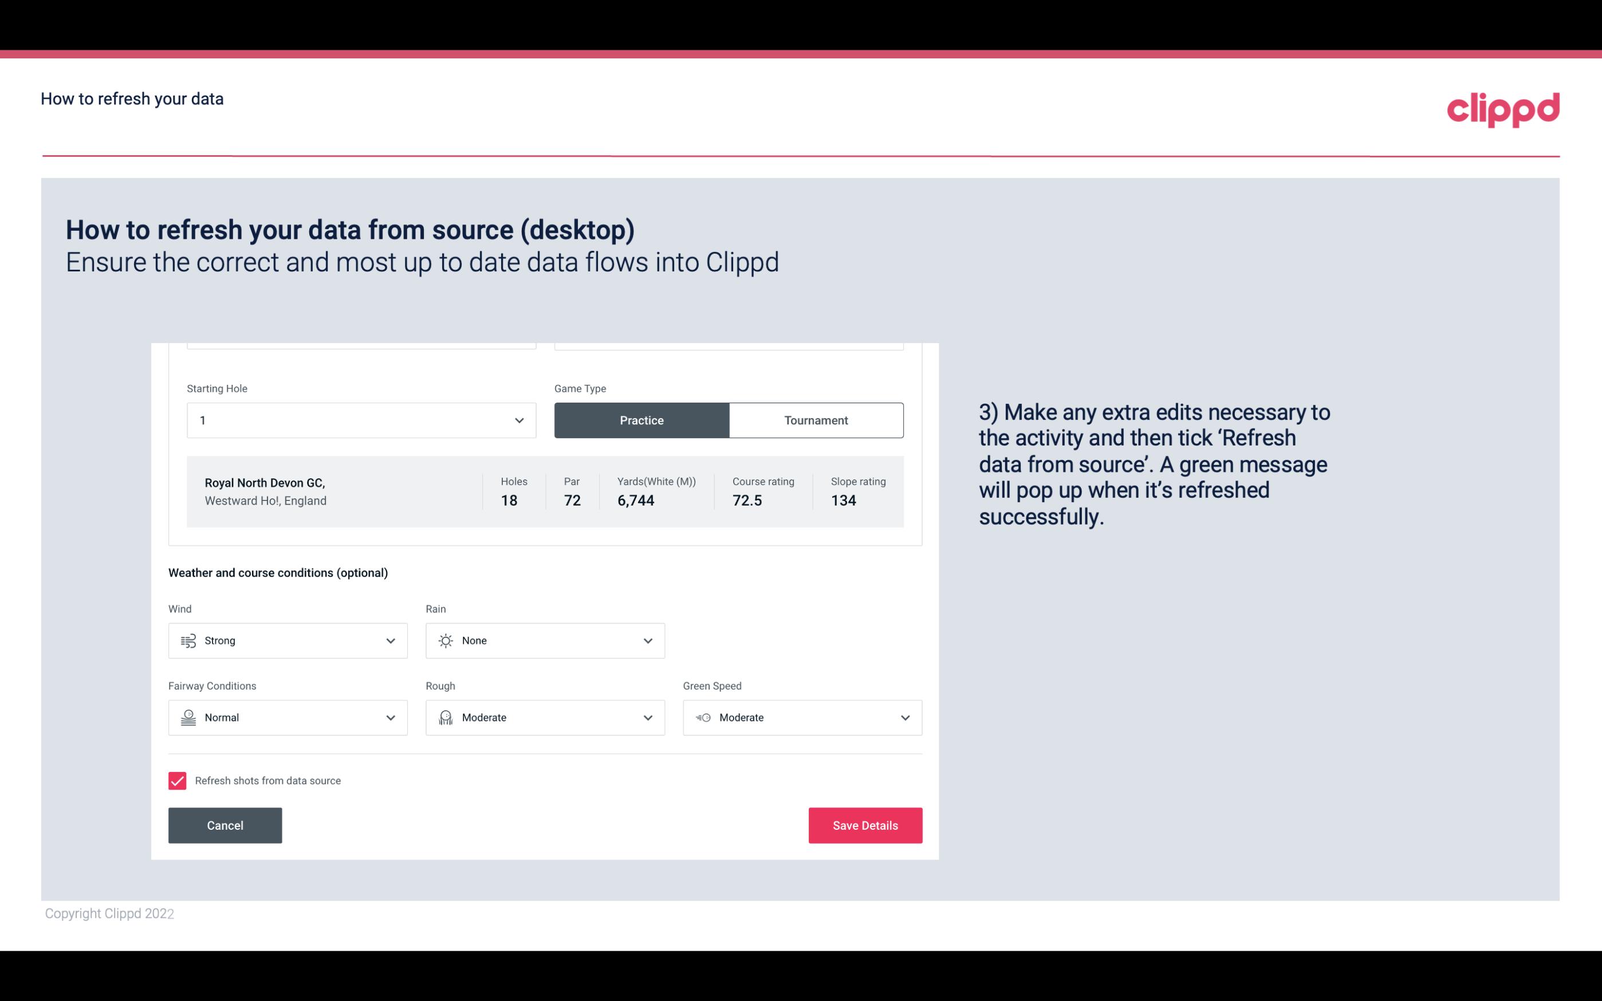1602x1001 pixels.
Task: Click the fairway conditions dropdown icon
Action: (x=389, y=718)
